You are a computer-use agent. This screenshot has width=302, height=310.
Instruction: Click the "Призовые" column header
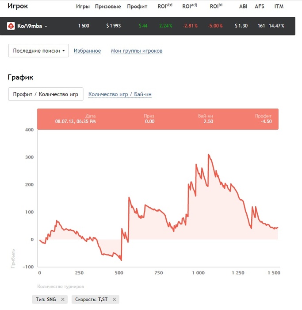(108, 7)
